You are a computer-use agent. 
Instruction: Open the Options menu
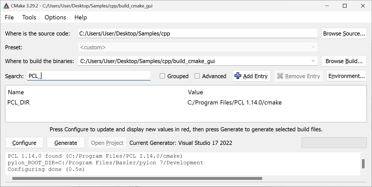pyautogui.click(x=55, y=17)
